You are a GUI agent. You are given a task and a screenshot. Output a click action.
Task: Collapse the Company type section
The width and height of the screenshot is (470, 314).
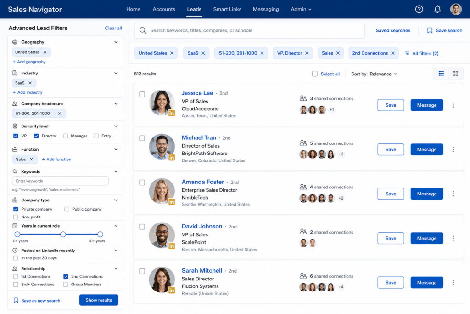(116, 200)
